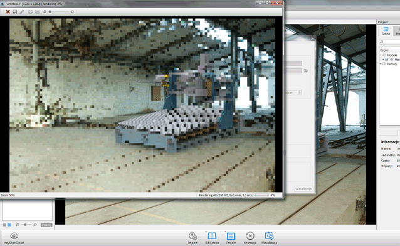Viewport: 400px width, 246px height.
Task: Cancel the render with the red X icon
Action: pyautogui.click(x=8, y=12)
